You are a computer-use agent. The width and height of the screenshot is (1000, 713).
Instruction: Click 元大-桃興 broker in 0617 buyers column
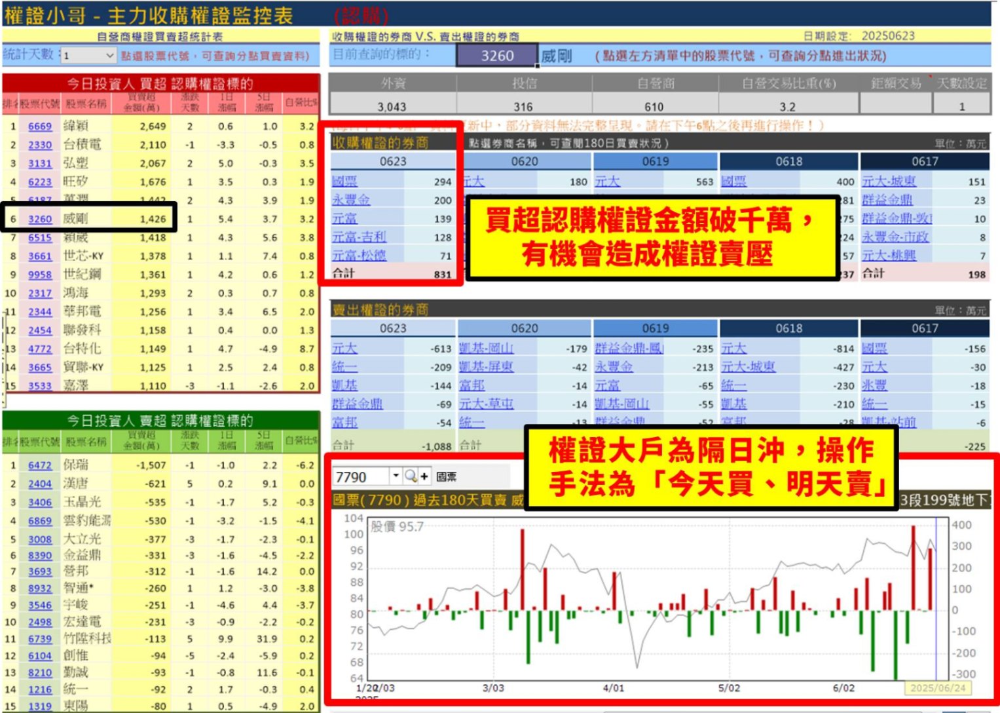point(889,255)
